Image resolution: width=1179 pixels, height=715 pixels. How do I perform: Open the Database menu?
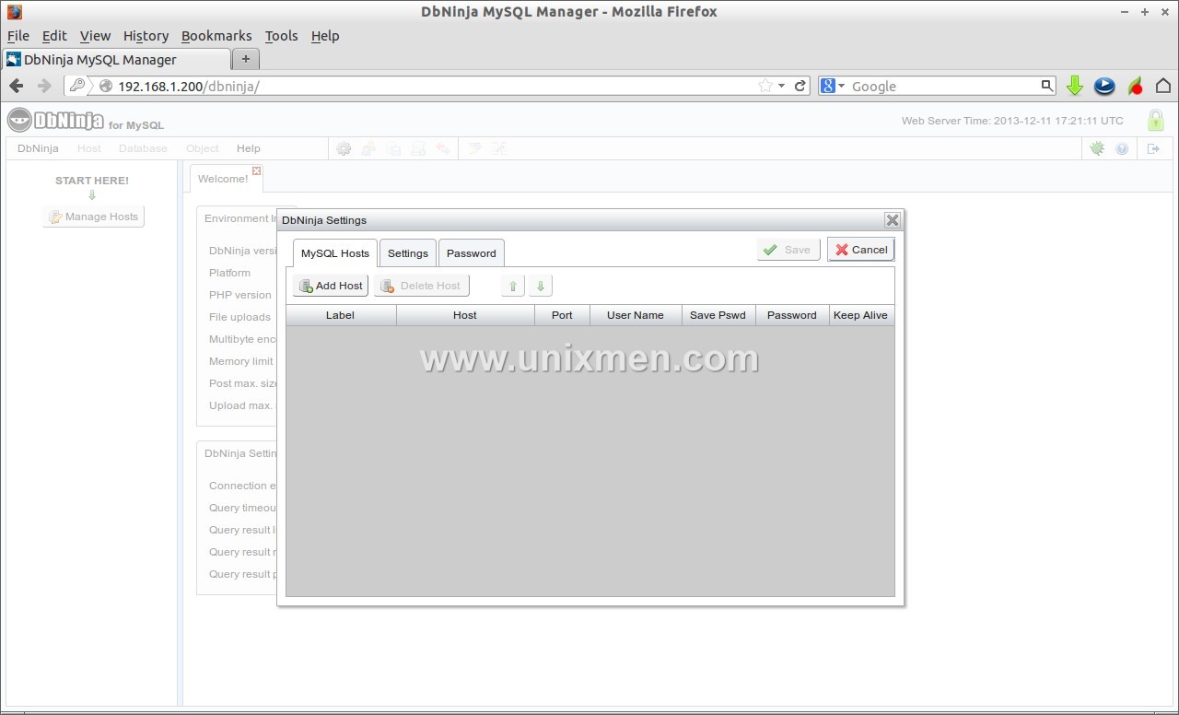pos(143,148)
